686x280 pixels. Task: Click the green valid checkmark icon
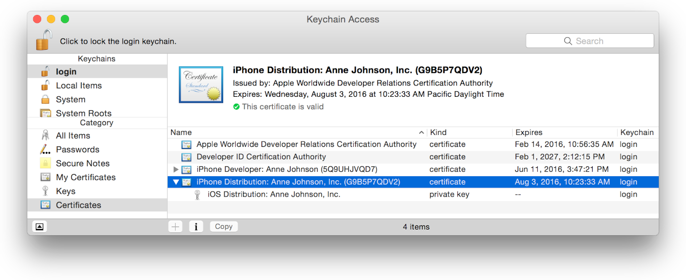(236, 107)
